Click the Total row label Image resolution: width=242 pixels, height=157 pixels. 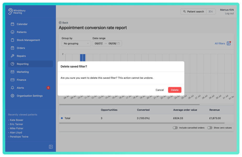pos(67,118)
